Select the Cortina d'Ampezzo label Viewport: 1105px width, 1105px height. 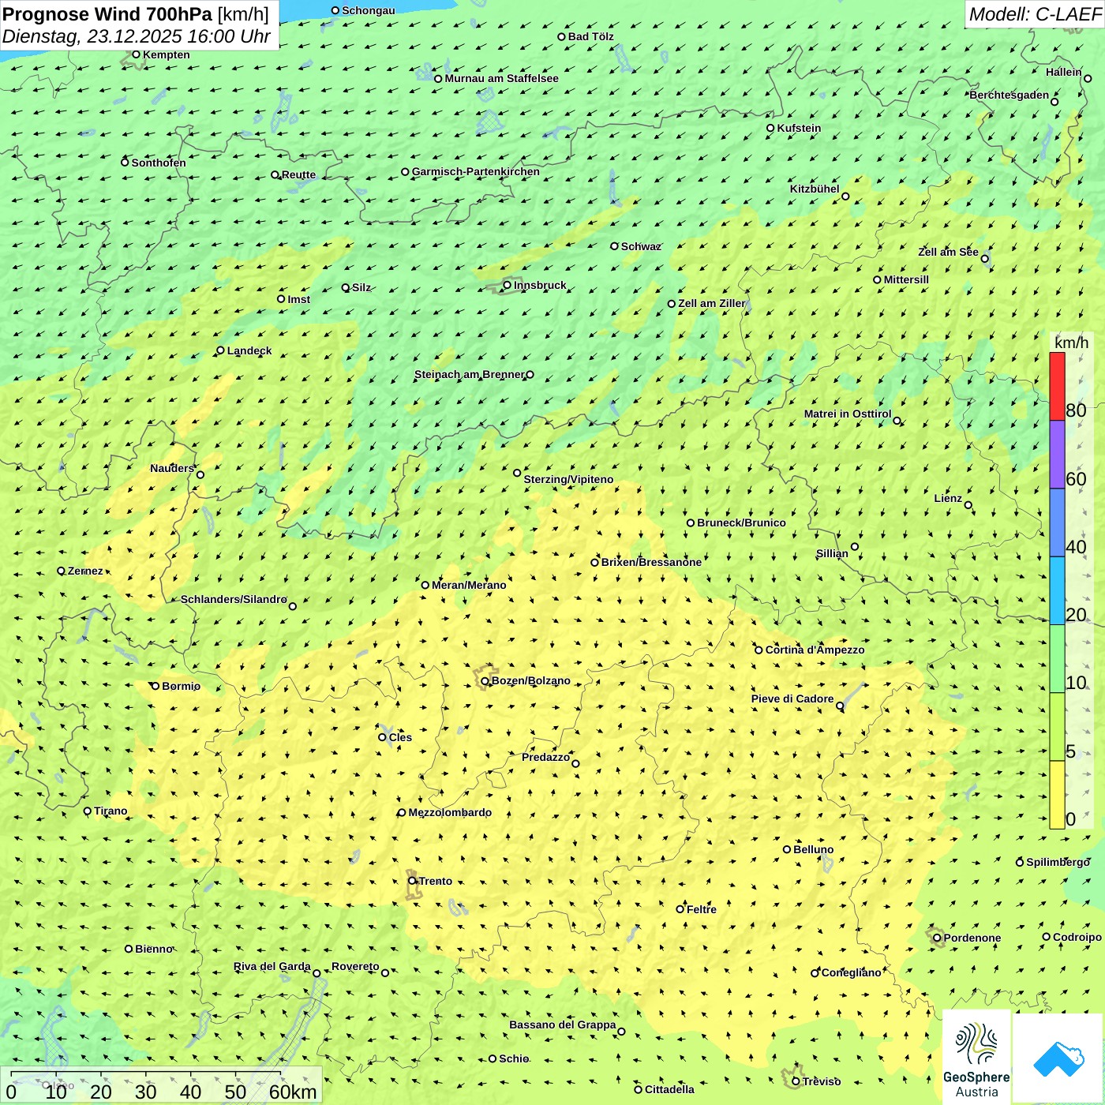tap(815, 650)
